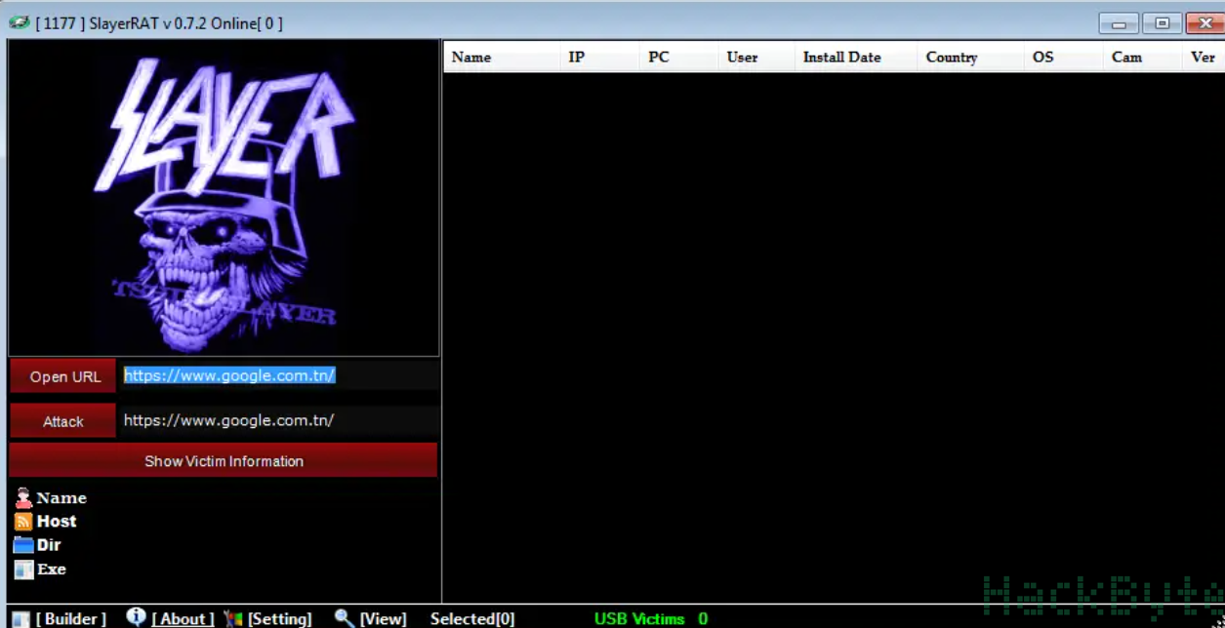Click the highlighted URL field next to Open URL

281,375
